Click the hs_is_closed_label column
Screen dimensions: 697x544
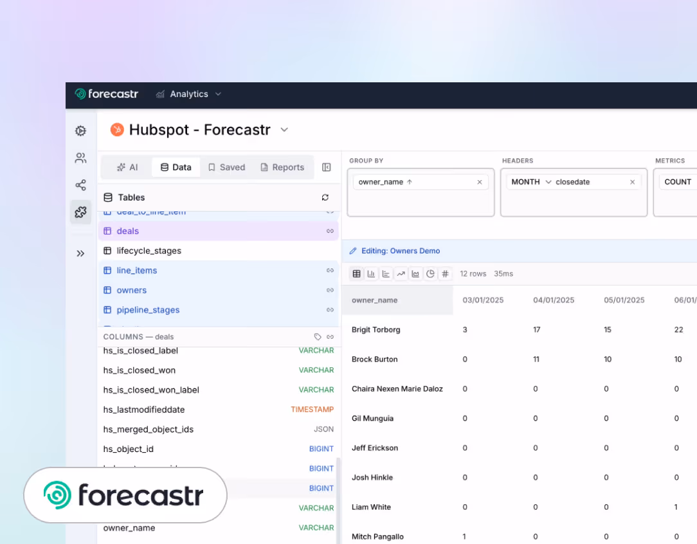(218, 350)
